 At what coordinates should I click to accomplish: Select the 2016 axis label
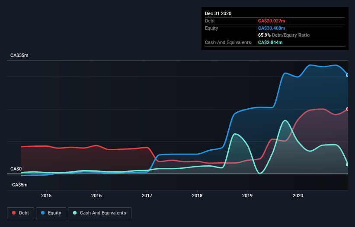(x=96, y=195)
